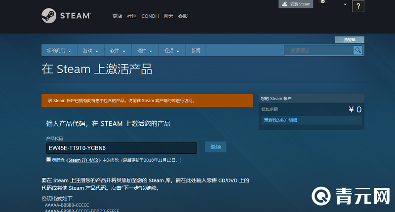Open the 聊天 header link
Screen dimensions: 395x212
[168, 16]
